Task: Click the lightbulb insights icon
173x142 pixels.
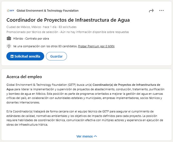Action: [9, 46]
